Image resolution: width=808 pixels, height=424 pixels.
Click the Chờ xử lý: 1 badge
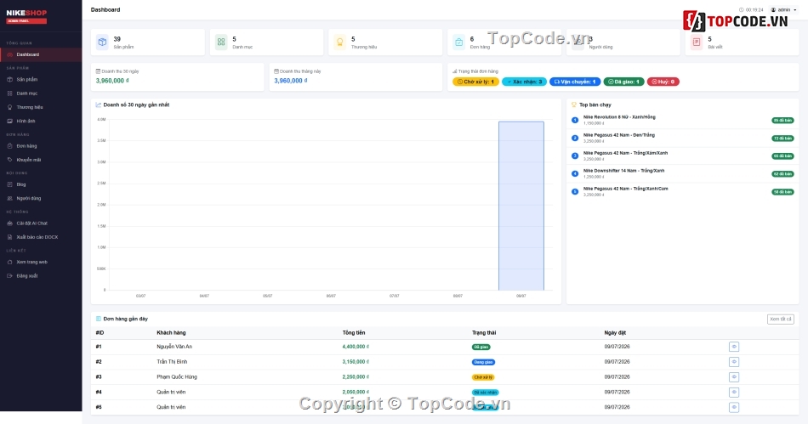coord(475,82)
